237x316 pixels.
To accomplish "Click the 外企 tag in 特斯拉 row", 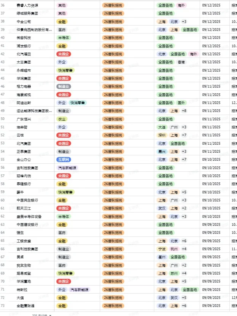I will point(62,290).
